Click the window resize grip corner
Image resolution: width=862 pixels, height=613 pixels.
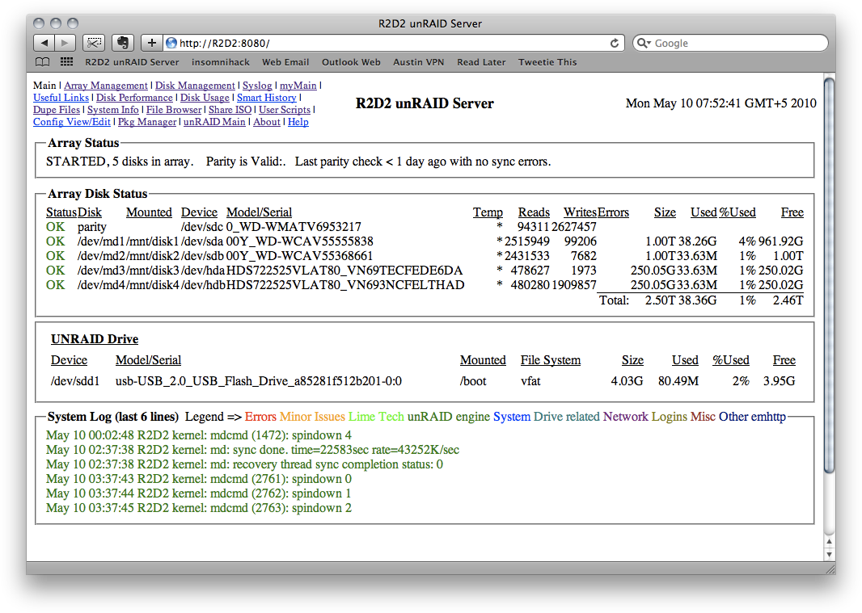pyautogui.click(x=829, y=569)
